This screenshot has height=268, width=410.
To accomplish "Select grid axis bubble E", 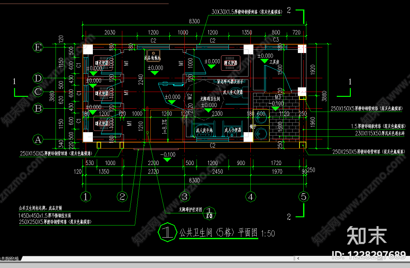I will tap(38, 47).
